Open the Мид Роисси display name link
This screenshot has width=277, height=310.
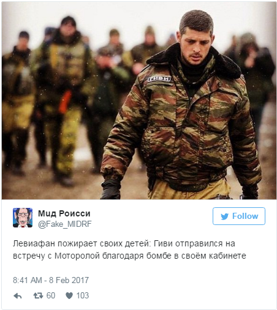pos(64,213)
